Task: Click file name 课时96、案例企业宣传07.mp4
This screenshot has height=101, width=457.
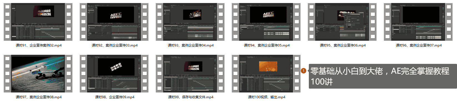Action: pos(419,45)
